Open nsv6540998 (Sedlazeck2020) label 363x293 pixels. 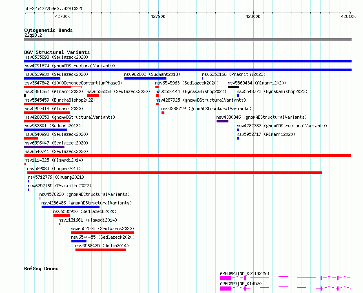56,134
